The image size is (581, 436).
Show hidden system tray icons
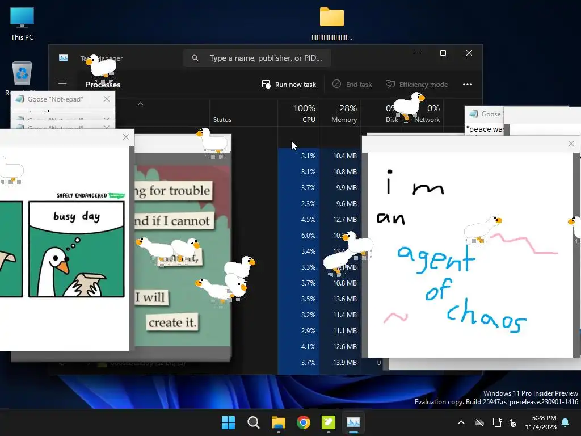[461, 422]
